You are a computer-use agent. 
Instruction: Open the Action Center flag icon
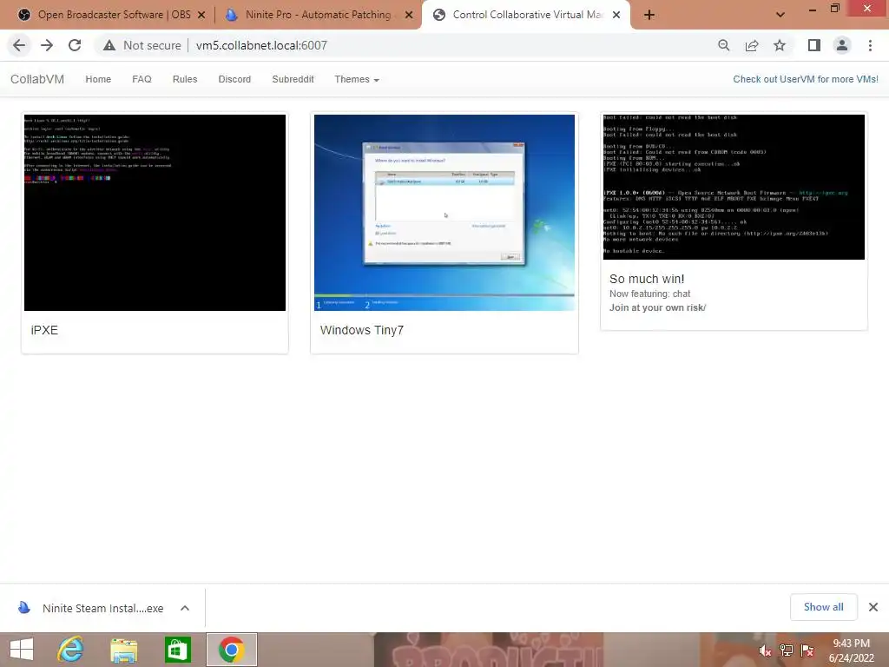coord(808,650)
